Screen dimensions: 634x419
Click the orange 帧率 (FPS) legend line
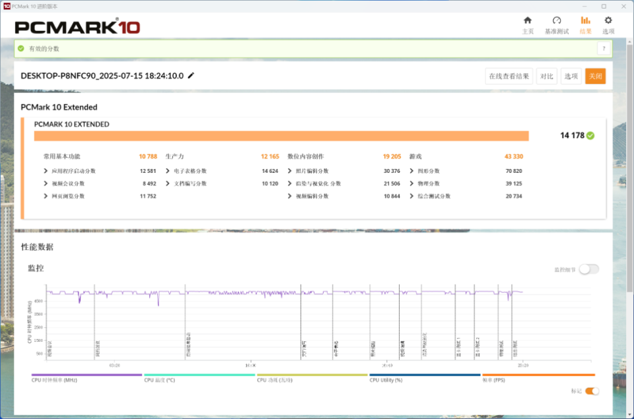[539, 375]
